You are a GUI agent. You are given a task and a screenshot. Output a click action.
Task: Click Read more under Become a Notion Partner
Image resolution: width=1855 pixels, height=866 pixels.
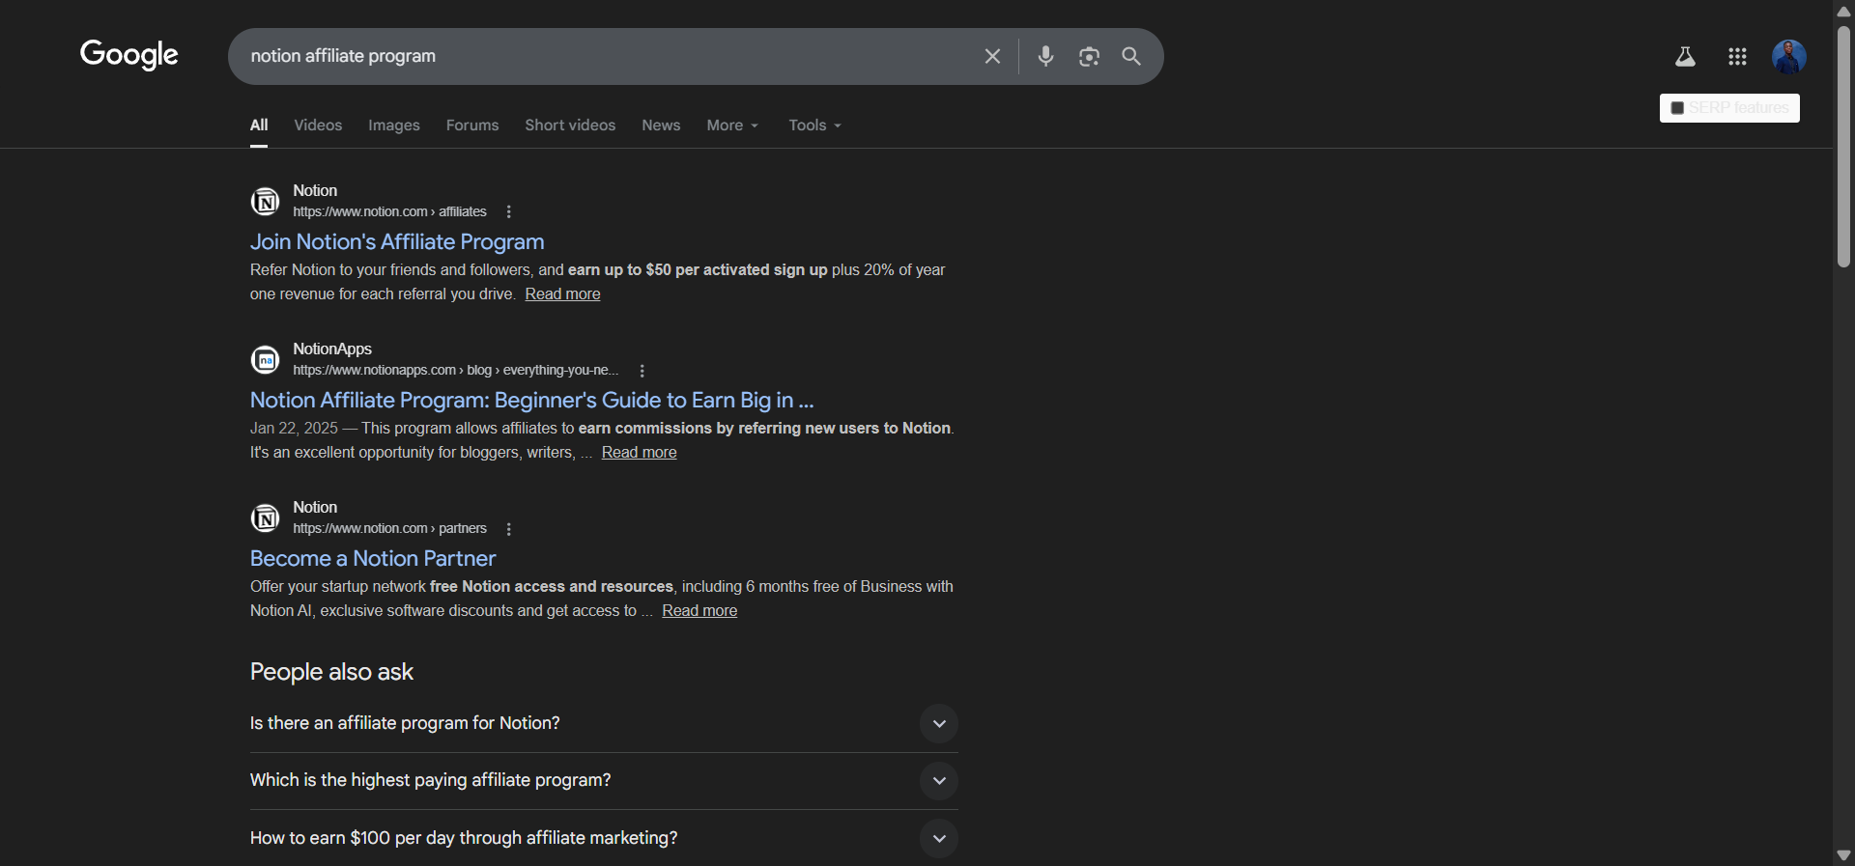coord(699,611)
